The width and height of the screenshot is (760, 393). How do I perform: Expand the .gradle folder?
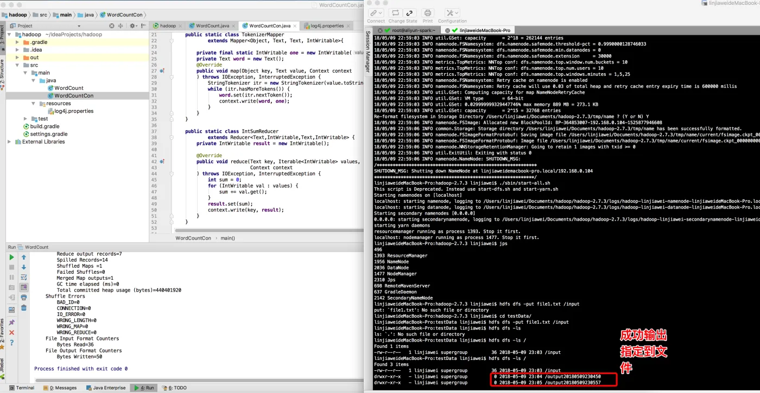tap(17, 42)
